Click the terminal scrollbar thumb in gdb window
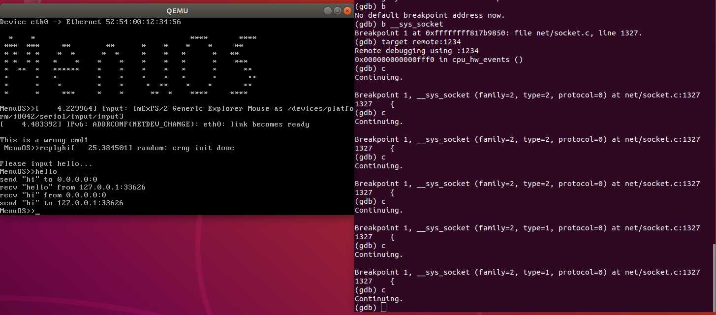716x315 pixels. coord(714,278)
